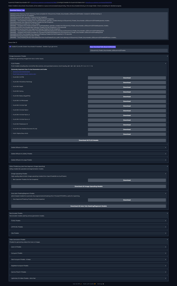Collapse Image Upscaling Models arrow icon
Viewport: 177px width, 286px height.
click(166, 174)
